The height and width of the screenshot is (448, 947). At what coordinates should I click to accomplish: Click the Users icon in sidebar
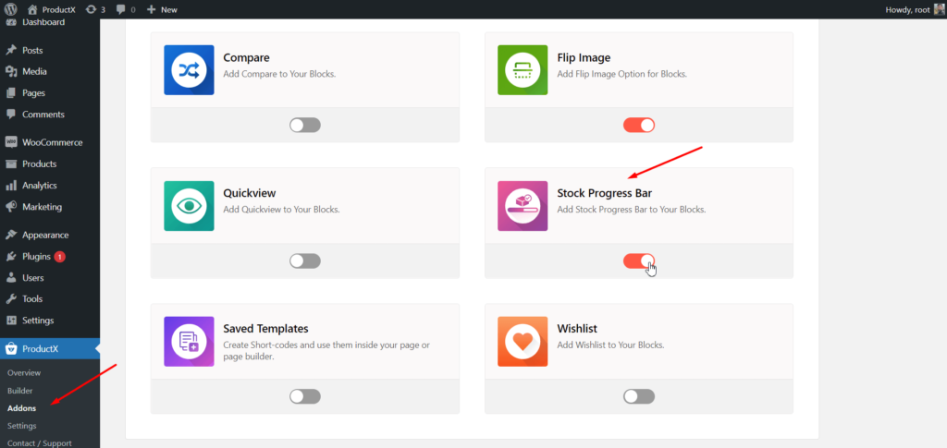point(11,278)
